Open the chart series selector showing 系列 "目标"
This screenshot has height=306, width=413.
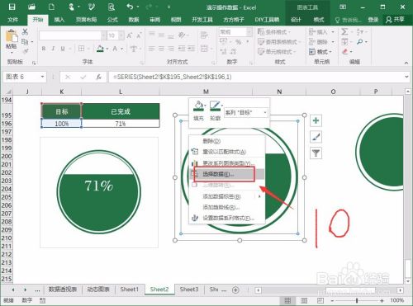(246, 112)
